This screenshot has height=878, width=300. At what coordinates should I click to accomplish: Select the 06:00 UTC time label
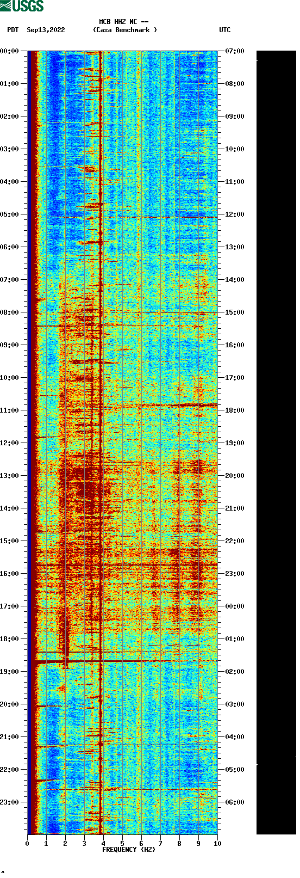[x=235, y=802]
